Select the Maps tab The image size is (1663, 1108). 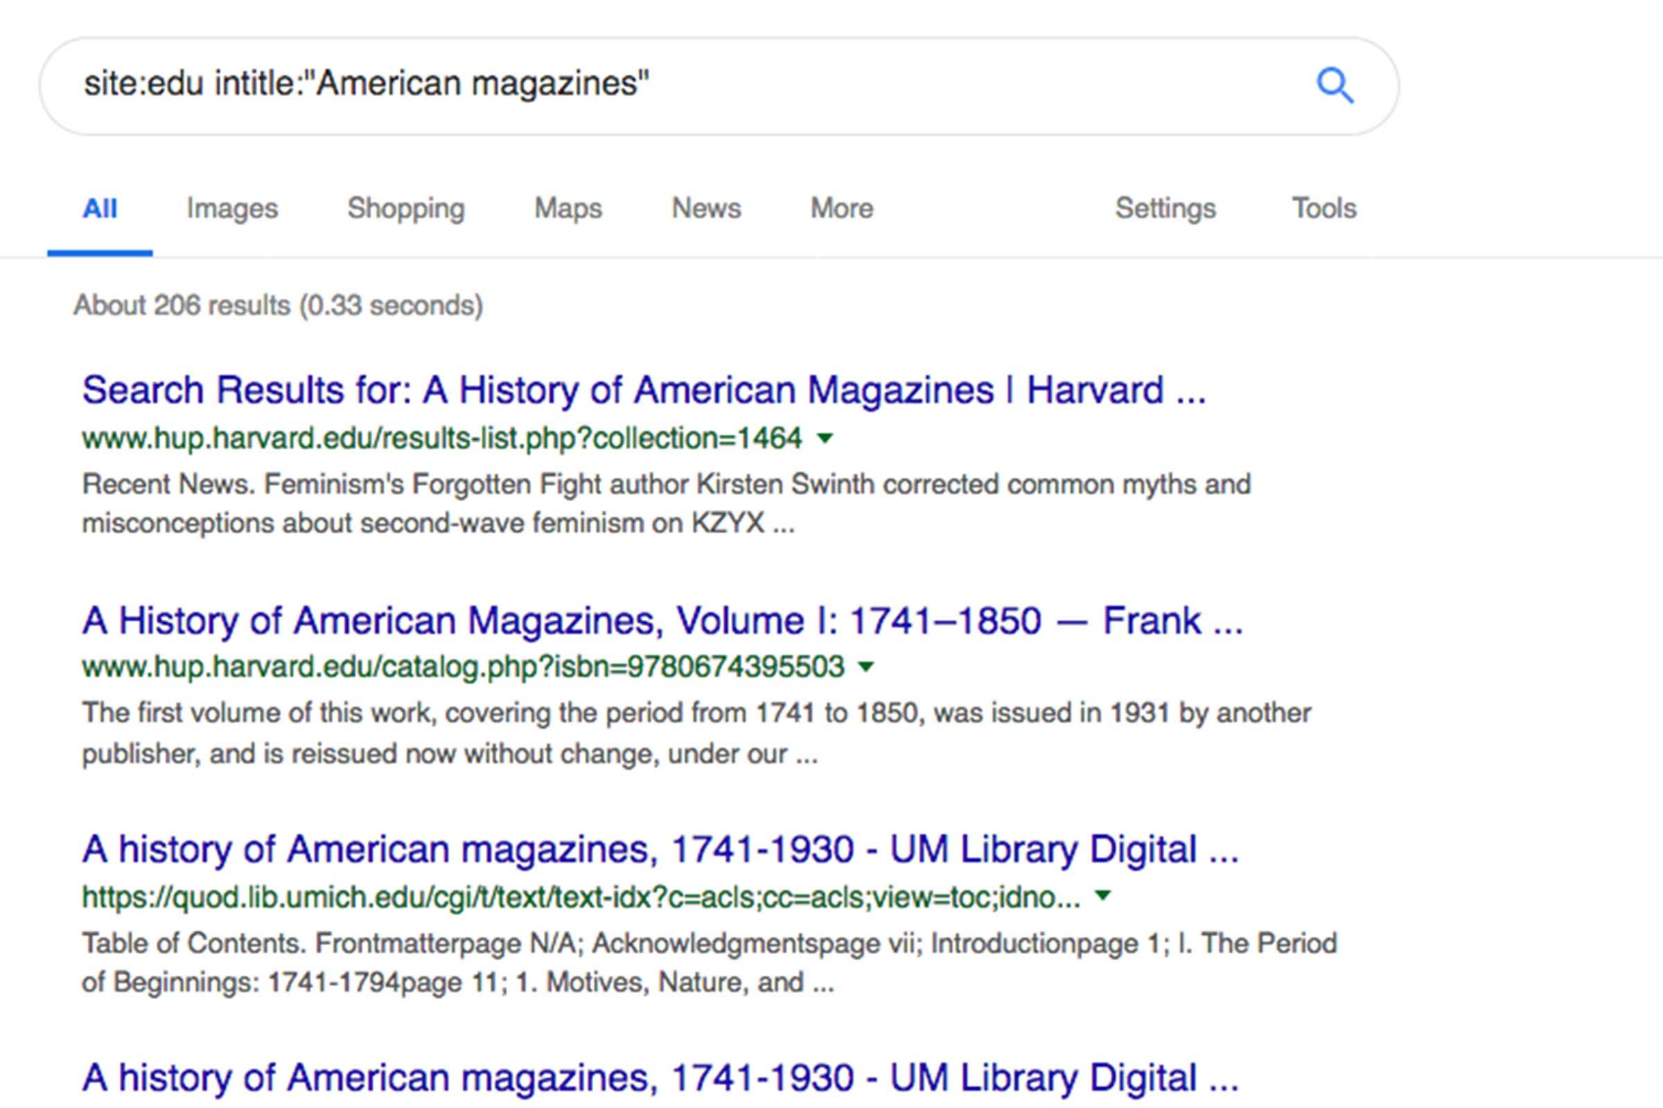pos(567,208)
